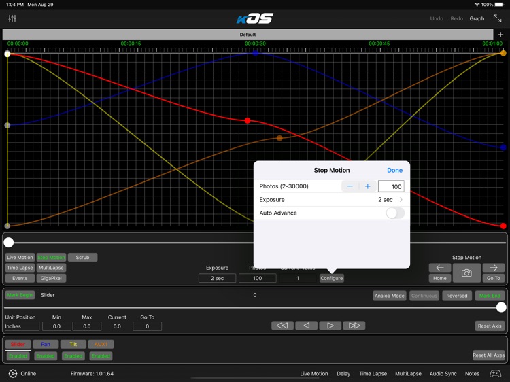The image size is (510, 382).
Task: Click Reset All Axes button
Action: click(489, 355)
